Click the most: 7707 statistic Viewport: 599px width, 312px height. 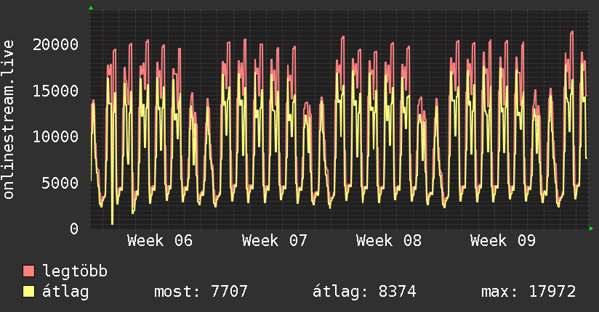click(x=201, y=292)
